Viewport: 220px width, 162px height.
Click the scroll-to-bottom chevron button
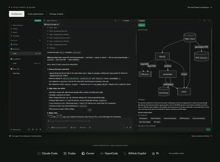[x=90, y=110]
